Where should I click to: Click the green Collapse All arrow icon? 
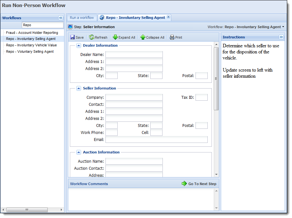pyautogui.click(x=143, y=37)
